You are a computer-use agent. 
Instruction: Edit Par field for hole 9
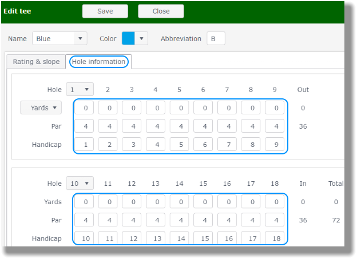275,126
